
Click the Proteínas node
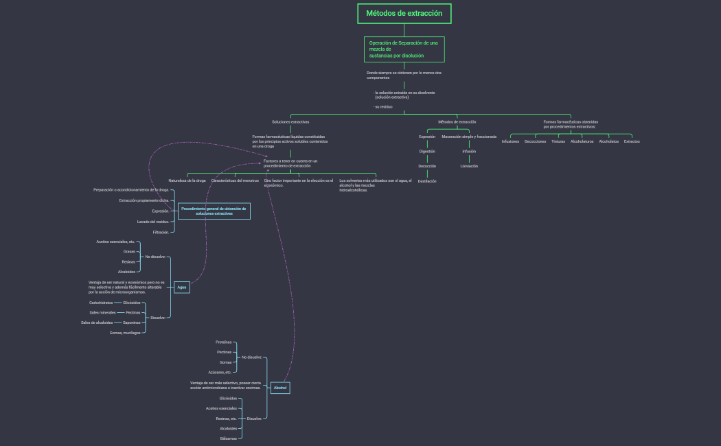224,342
